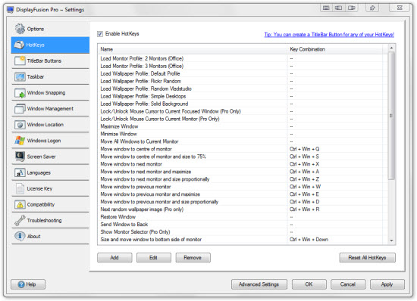Viewport: 417px width, 301px height.
Task: Click the pin icon in title bar
Action: coord(372,8)
